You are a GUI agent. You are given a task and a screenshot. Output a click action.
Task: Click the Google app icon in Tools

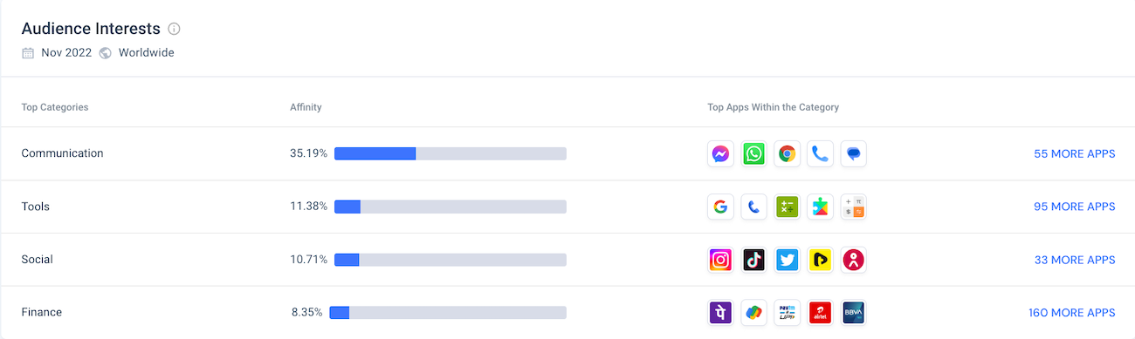pos(720,207)
